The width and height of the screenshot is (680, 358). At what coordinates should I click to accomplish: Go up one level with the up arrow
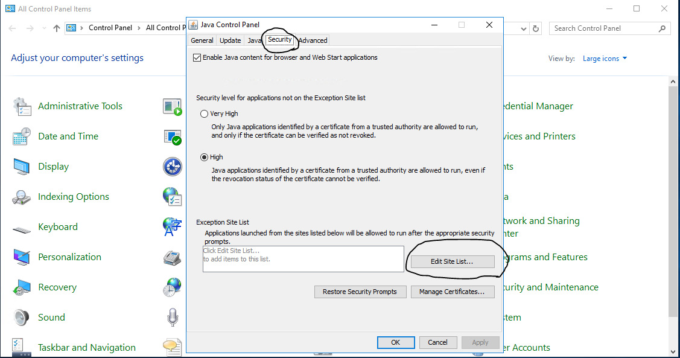[x=57, y=28]
